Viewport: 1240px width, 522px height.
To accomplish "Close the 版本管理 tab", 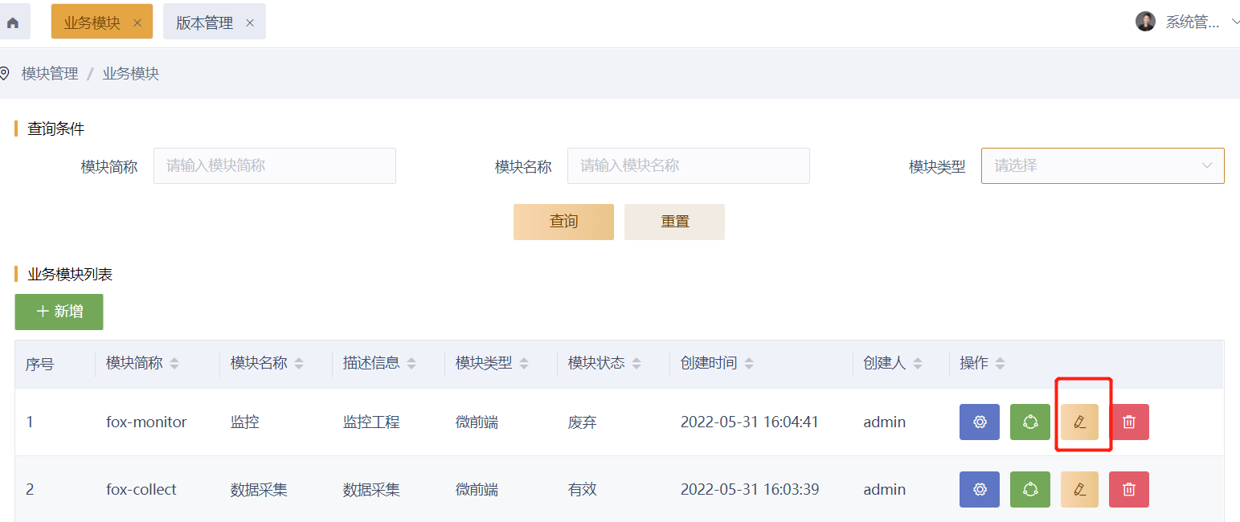I will click(250, 23).
